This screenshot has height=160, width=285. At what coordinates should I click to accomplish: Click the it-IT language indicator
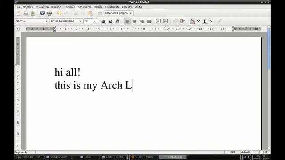[265, 152]
